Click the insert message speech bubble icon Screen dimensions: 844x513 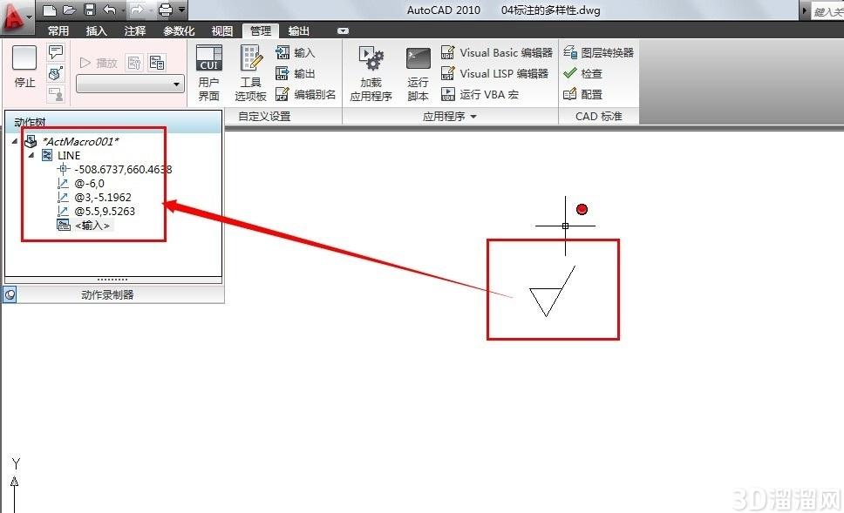pyautogui.click(x=56, y=52)
